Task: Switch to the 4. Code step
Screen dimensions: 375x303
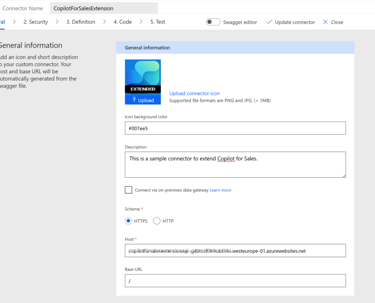Action: (x=122, y=22)
